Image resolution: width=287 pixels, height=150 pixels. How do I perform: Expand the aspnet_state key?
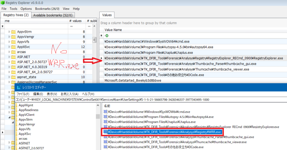click(x=9, y=77)
